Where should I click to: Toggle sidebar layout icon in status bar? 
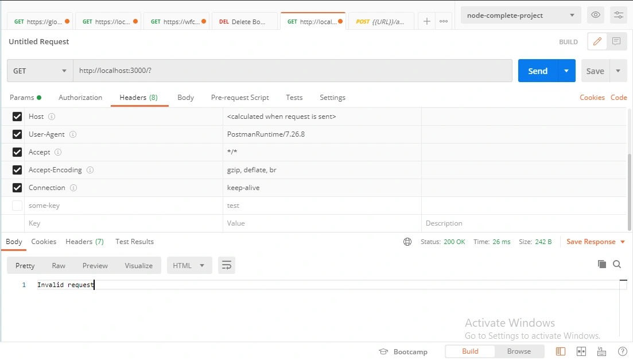tap(560, 351)
